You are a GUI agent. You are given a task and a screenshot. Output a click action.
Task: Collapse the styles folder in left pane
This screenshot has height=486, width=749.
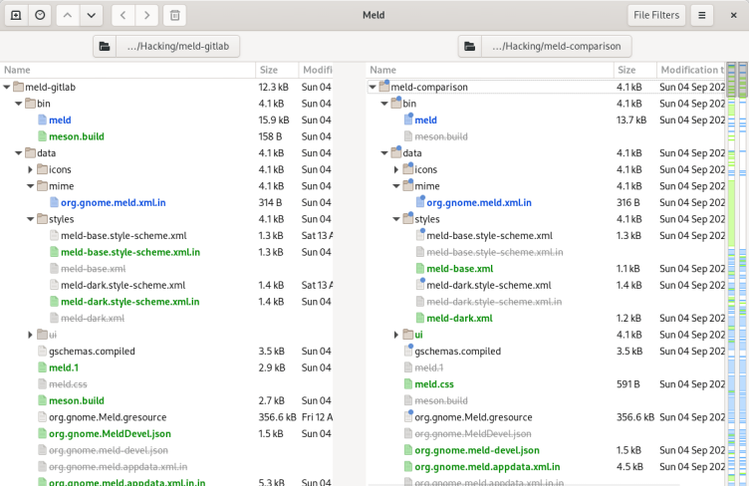coord(31,219)
